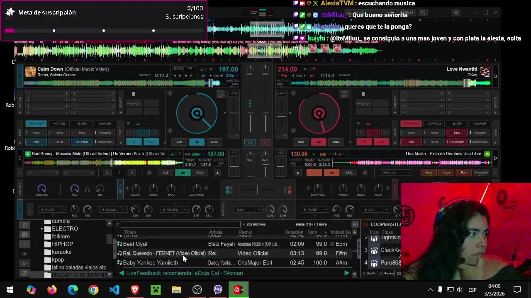This screenshot has width=531, height=298.
Task: Click the TAP button on deck A
Action: point(190,69)
